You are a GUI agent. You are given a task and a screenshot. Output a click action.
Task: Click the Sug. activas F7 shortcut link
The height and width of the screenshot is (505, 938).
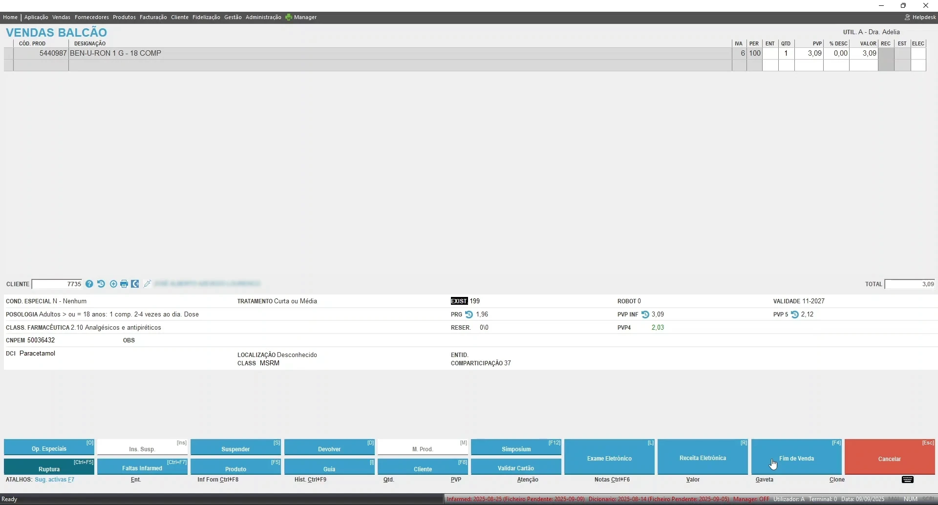(54, 480)
